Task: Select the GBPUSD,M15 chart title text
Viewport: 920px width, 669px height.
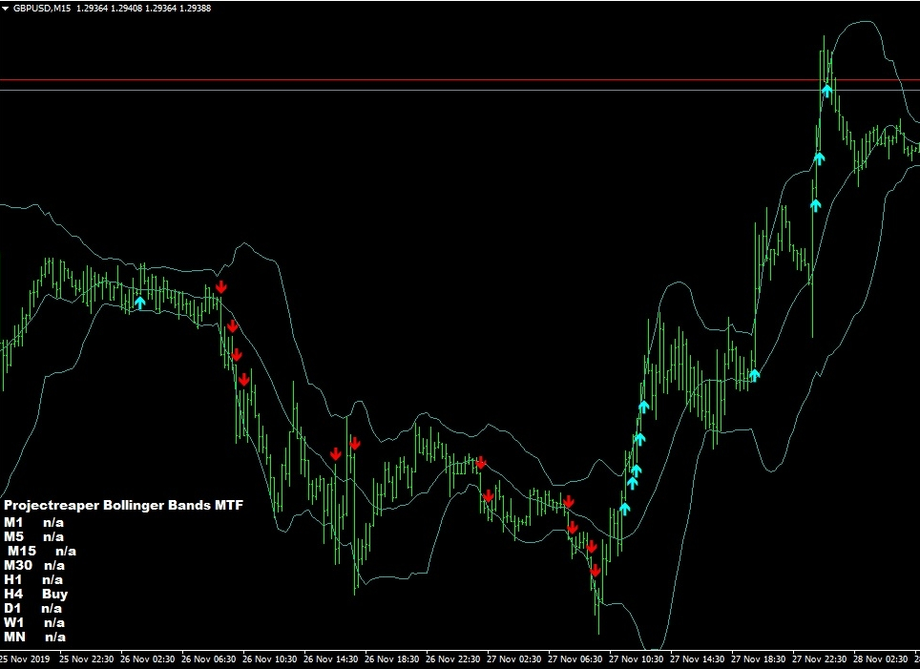Action: [x=45, y=8]
